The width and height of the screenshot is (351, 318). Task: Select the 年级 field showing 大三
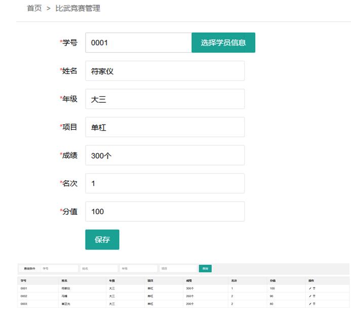165,99
